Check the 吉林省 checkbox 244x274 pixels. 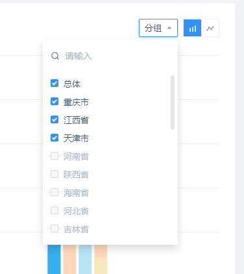[x=55, y=229]
